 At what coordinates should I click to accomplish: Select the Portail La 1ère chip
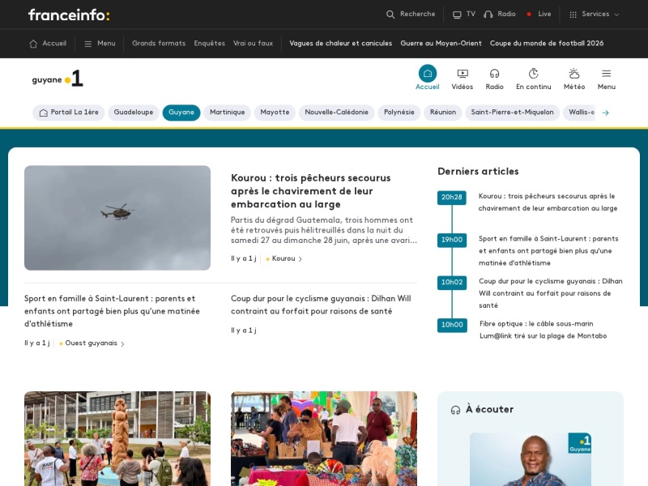(x=69, y=113)
